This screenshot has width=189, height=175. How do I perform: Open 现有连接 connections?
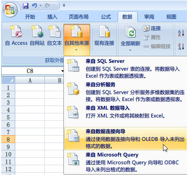pyautogui.click(x=104, y=36)
